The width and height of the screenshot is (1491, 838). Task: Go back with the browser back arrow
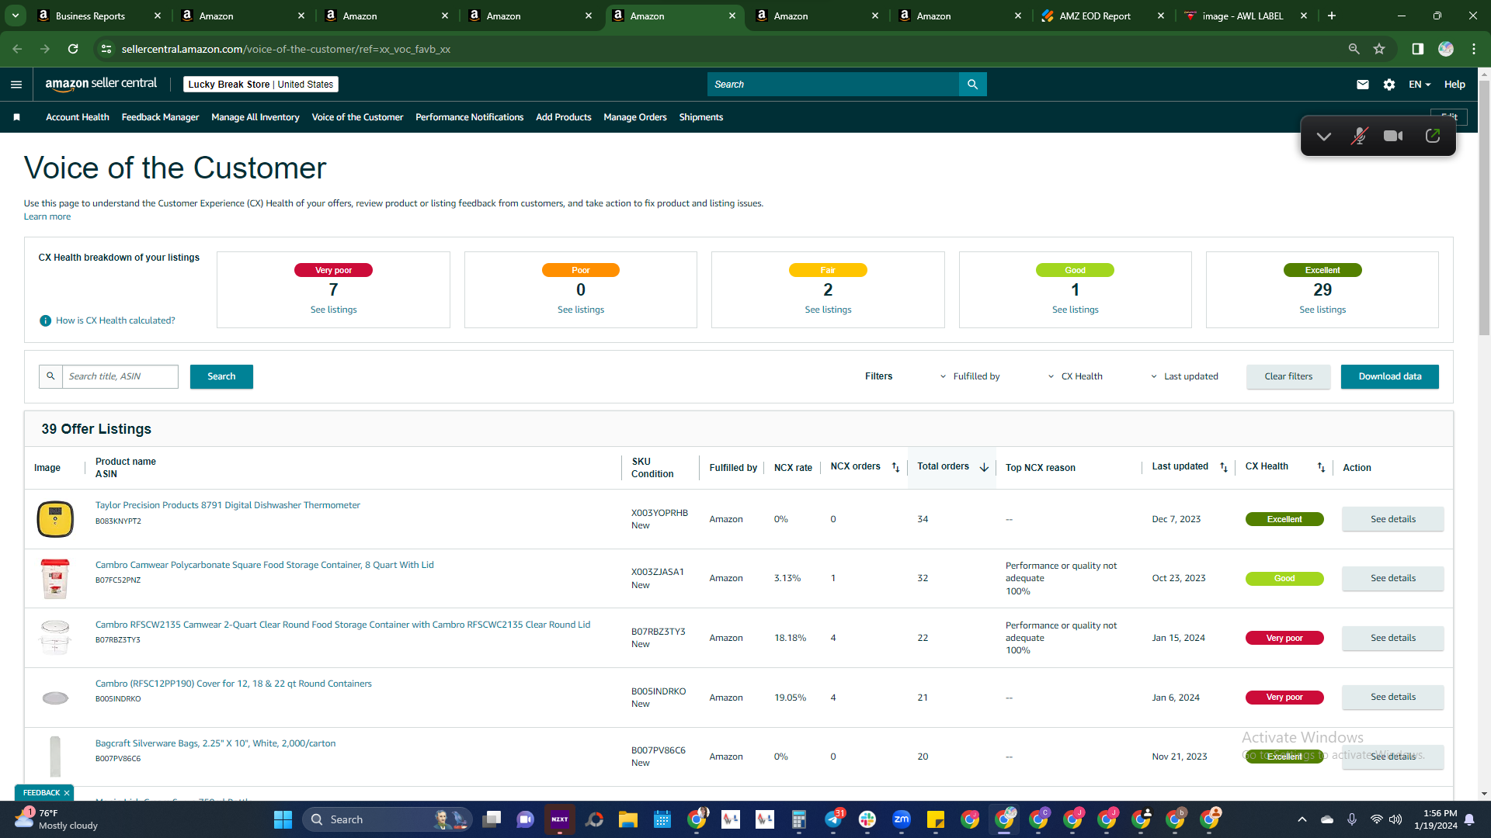(17, 49)
